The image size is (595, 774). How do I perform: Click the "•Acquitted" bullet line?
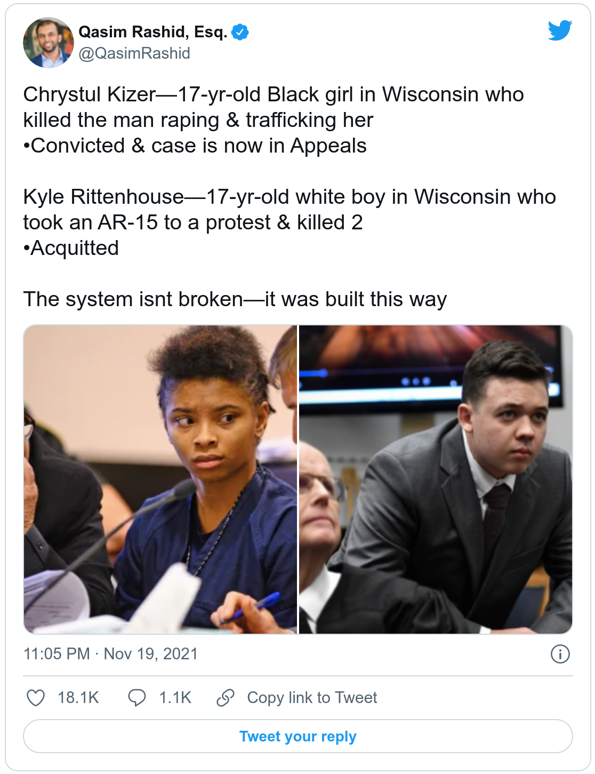(71, 248)
